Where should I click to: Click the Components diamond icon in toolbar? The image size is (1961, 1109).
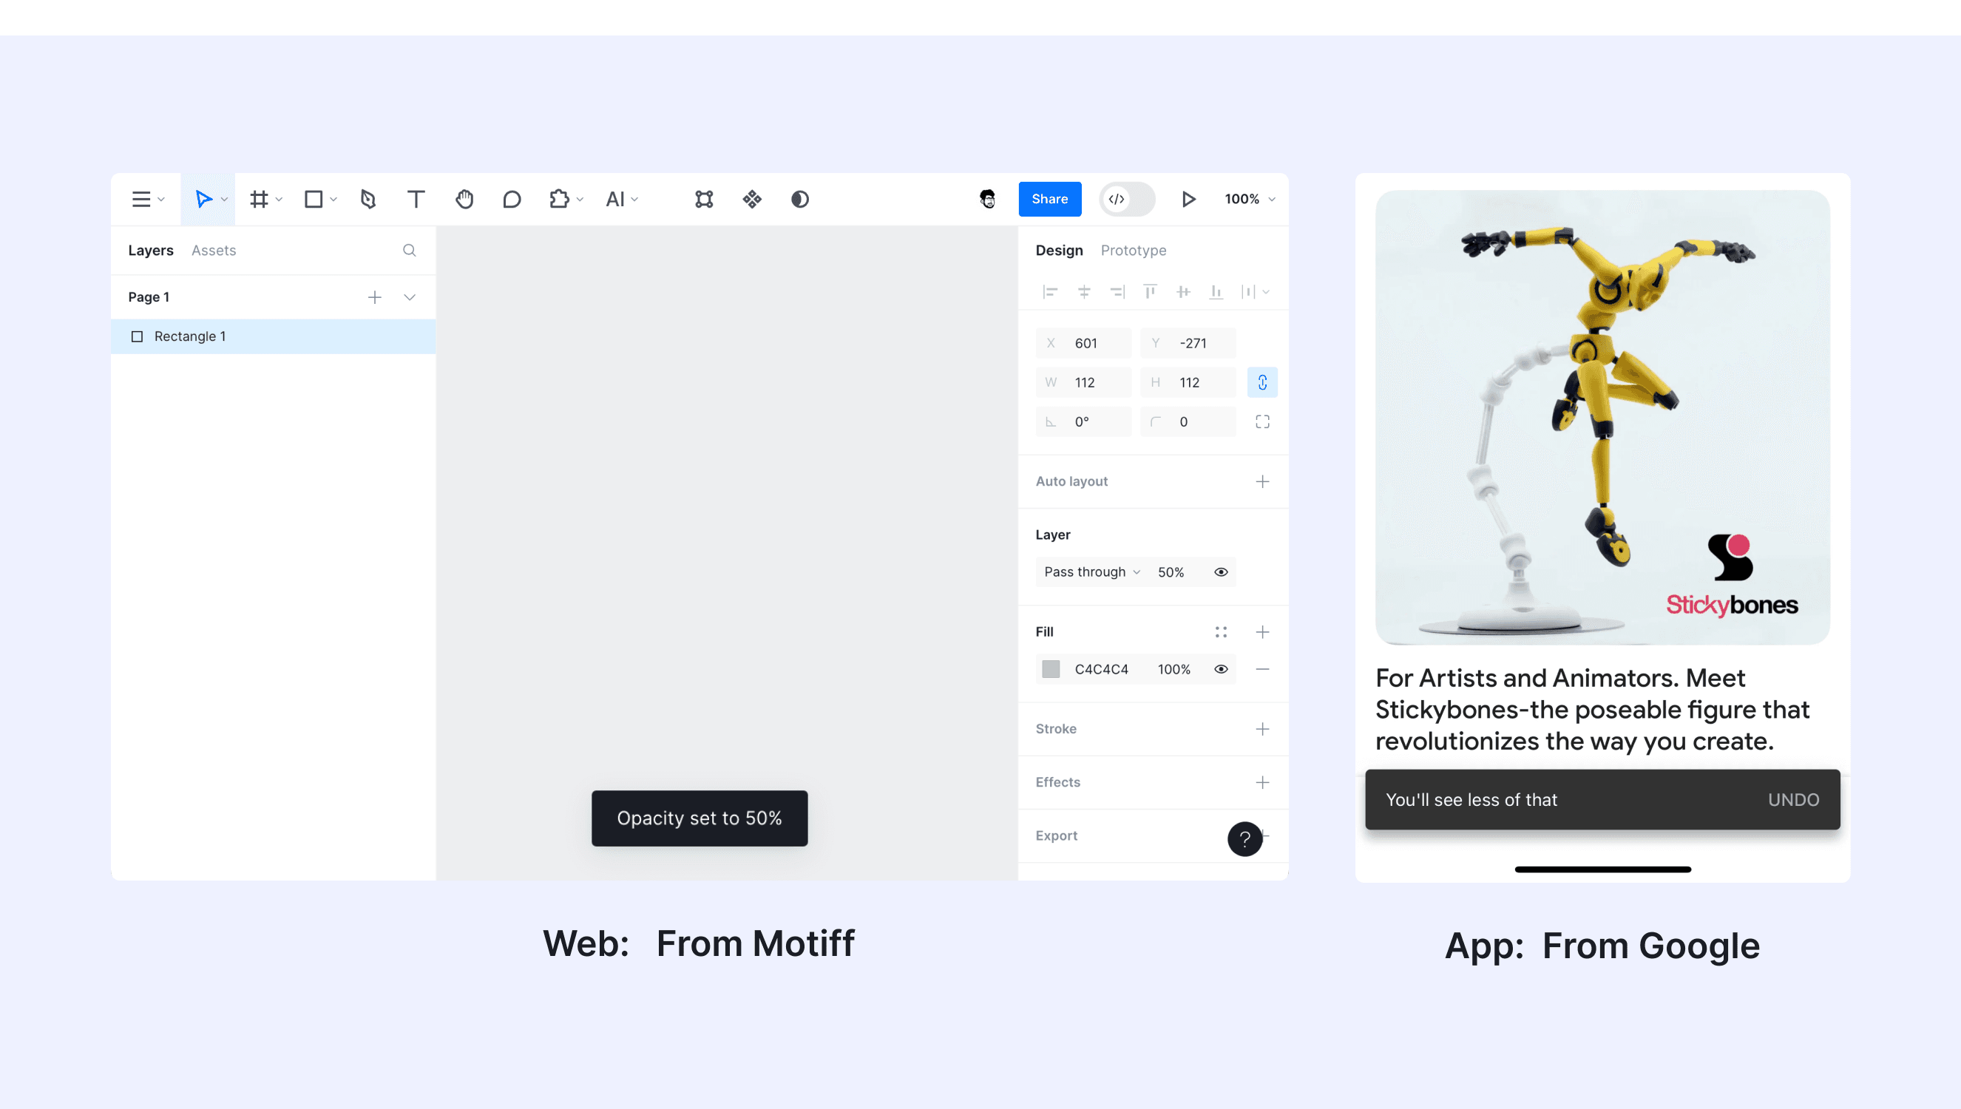752,200
